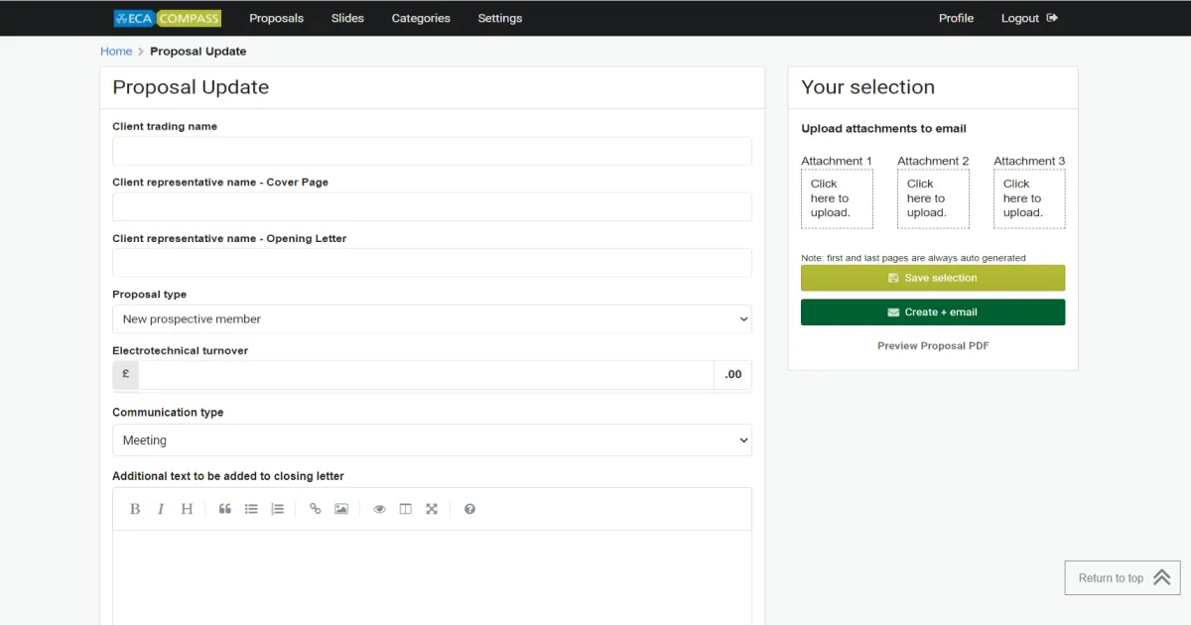Go to the Settings page

499,18
